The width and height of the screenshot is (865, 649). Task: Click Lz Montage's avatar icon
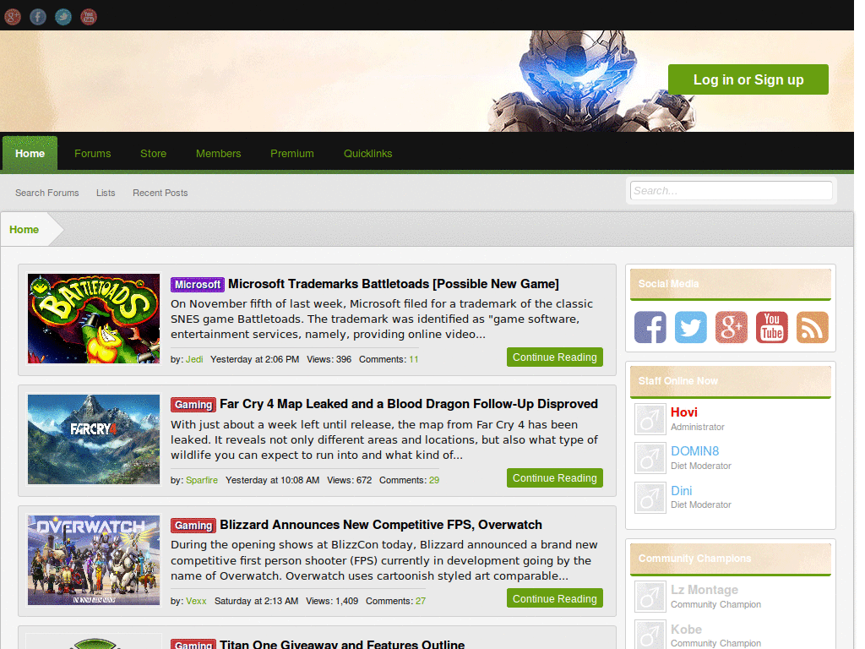tap(650, 597)
